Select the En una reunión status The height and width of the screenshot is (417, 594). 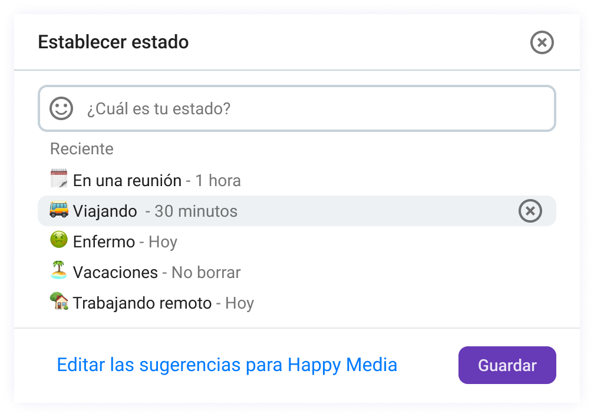click(127, 180)
